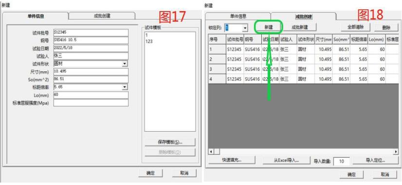The height and width of the screenshot is (185, 402).
Task: Click the Lo(mm) column header
Action: click(x=377, y=40)
